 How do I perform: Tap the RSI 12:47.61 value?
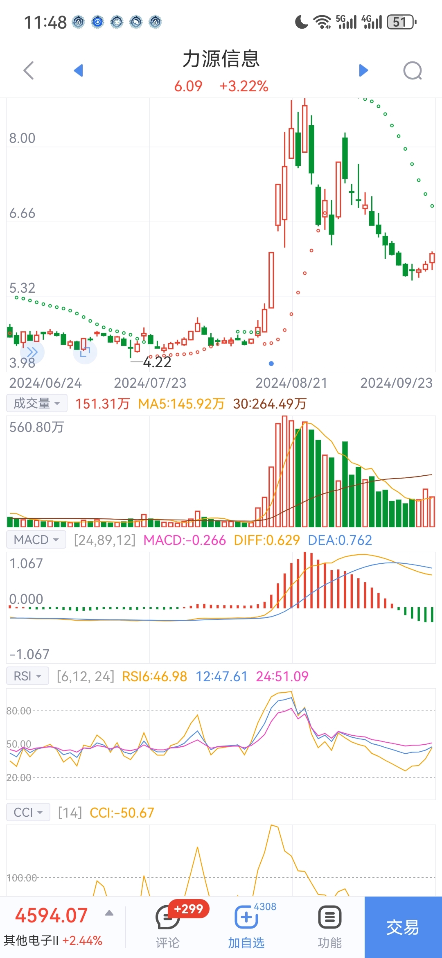pyautogui.click(x=221, y=676)
